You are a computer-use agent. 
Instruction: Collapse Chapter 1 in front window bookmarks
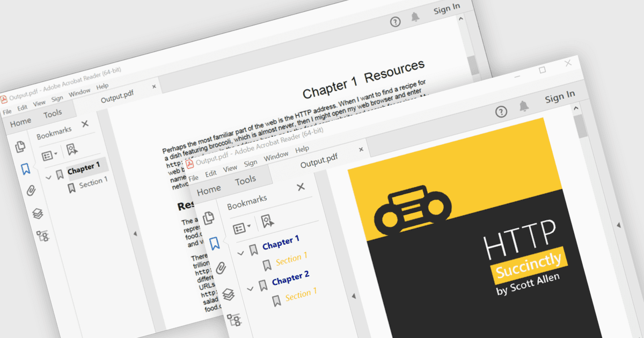click(240, 252)
